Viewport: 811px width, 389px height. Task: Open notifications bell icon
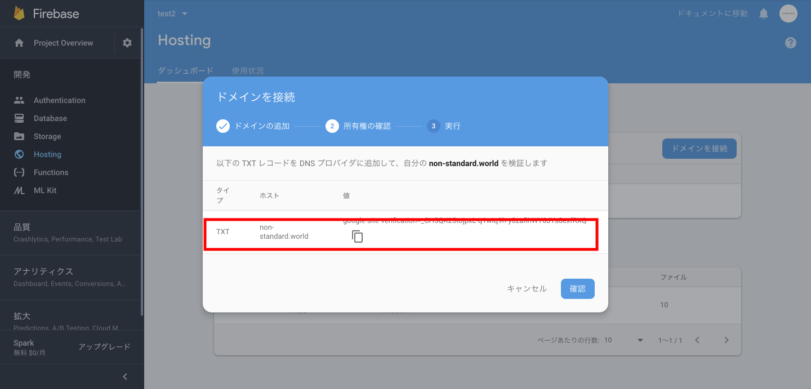coord(764,14)
